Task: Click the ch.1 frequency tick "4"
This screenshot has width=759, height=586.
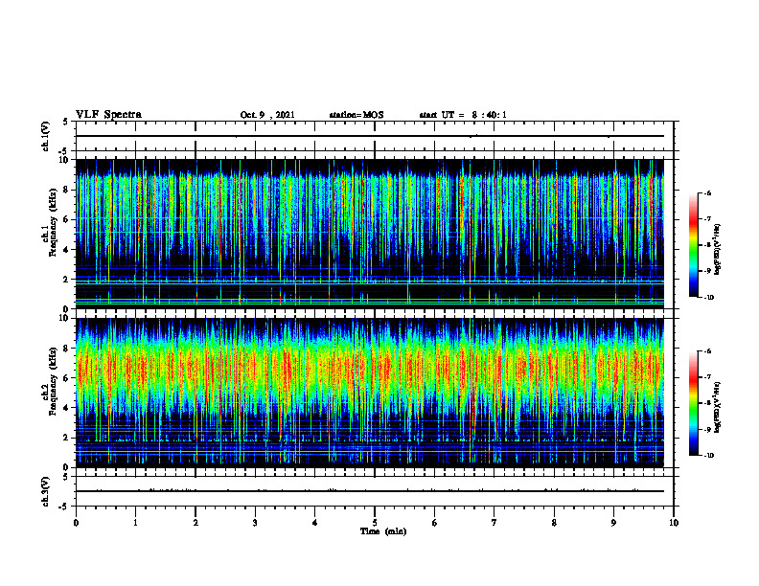Action: (x=66, y=250)
